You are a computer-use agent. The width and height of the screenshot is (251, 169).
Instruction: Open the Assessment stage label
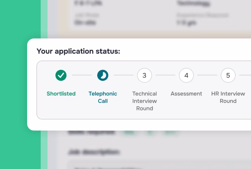pos(186,94)
